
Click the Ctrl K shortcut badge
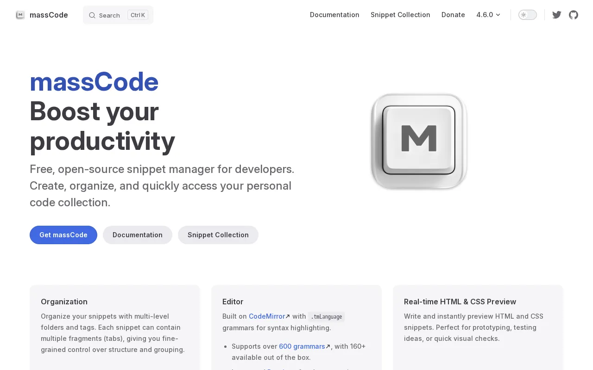[138, 15]
